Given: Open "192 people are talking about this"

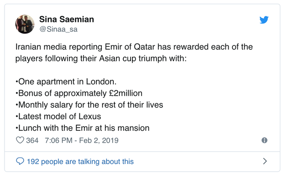Looking at the screenshot, I should 80,161.
